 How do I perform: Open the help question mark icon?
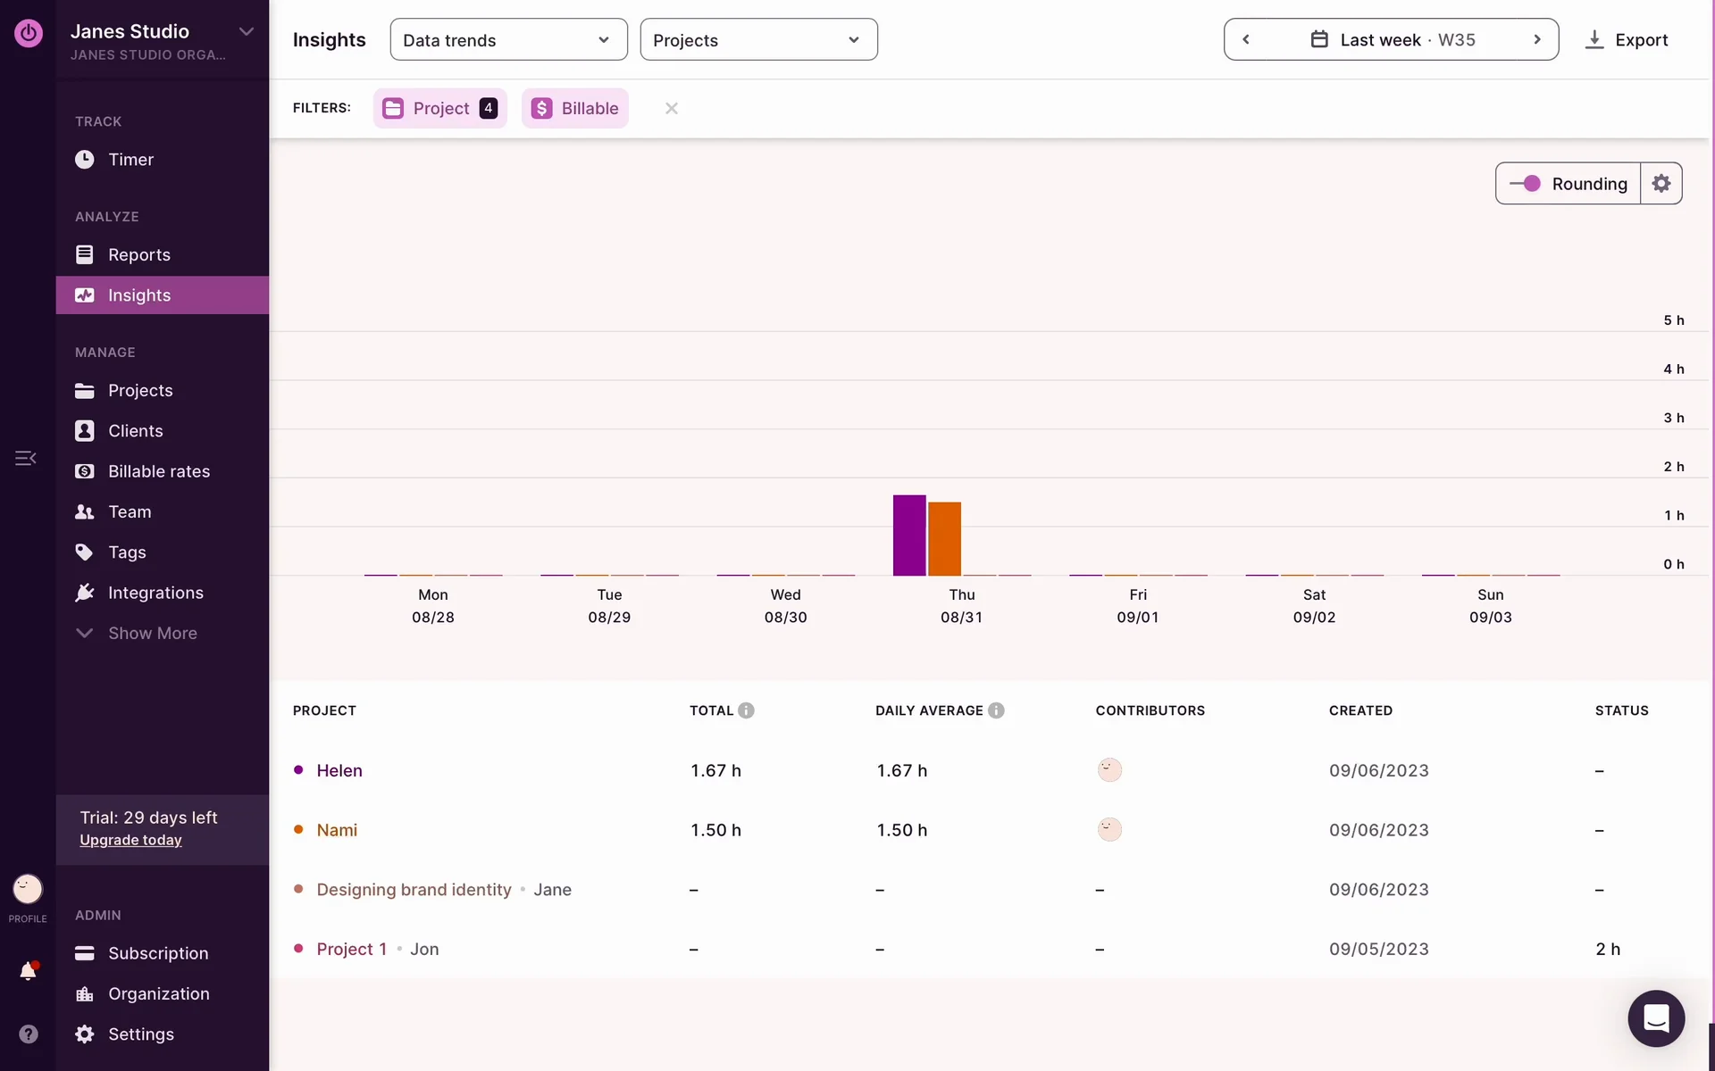coord(29,1034)
